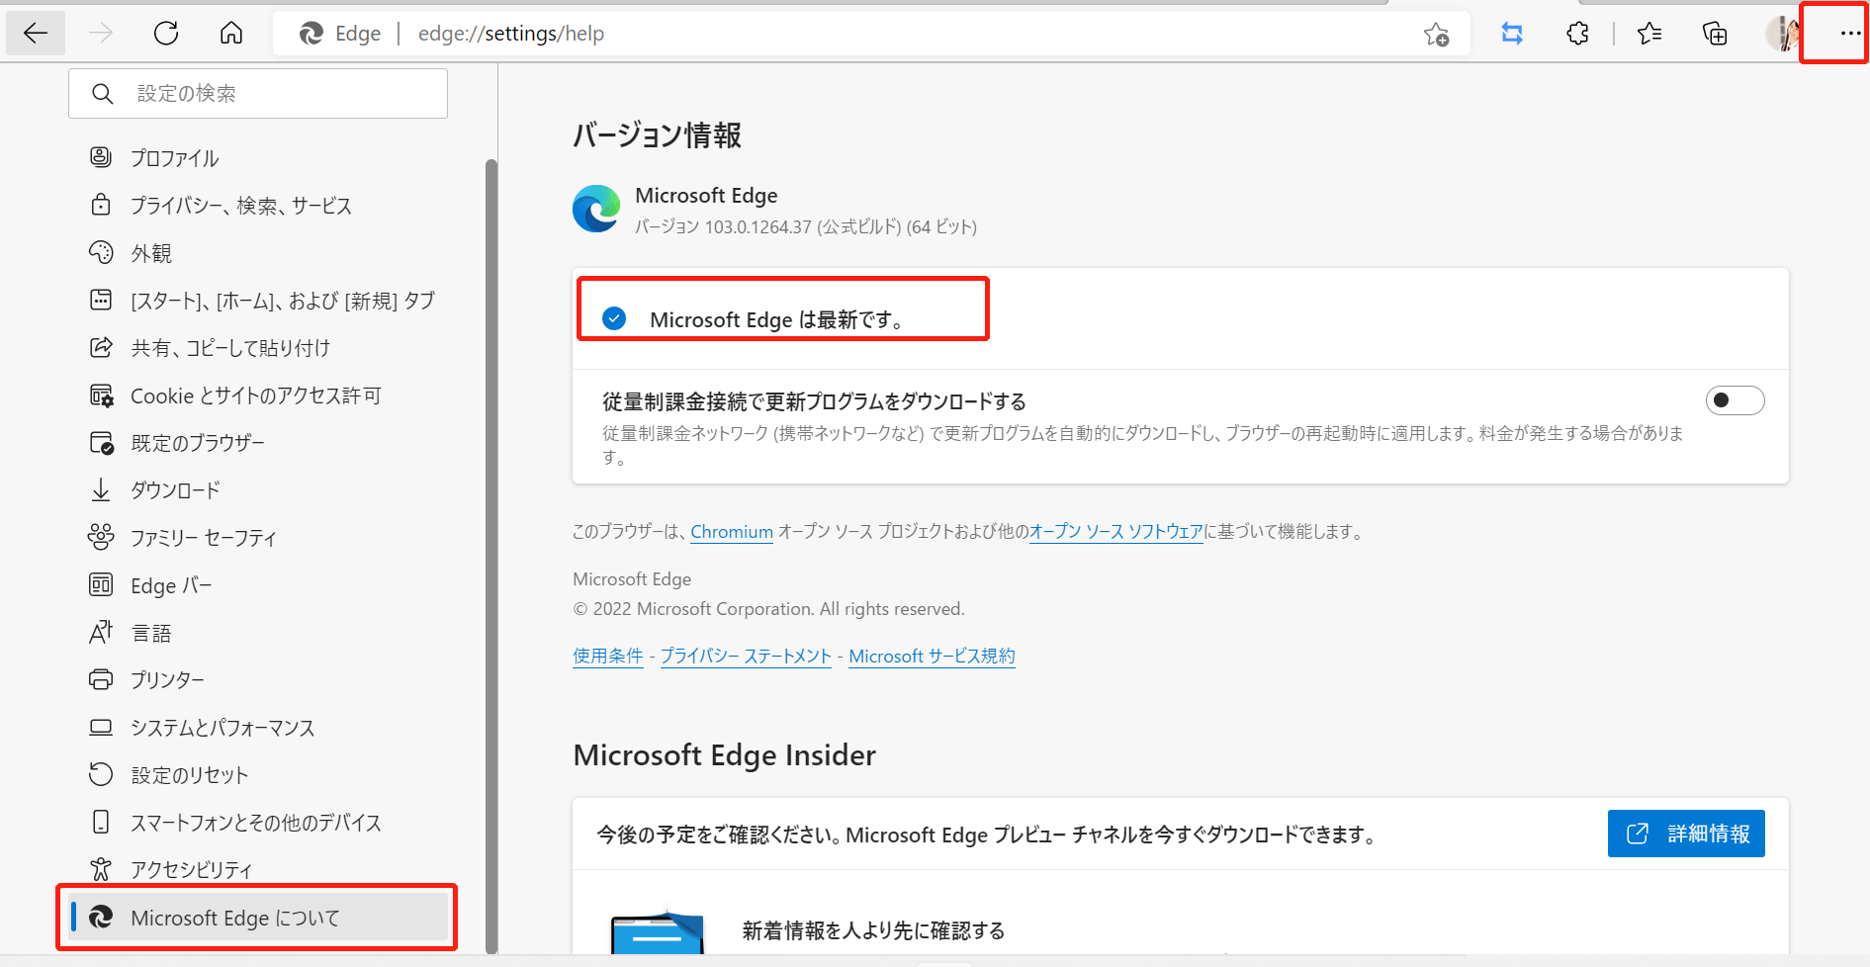
Task: Click the lock icon beside プライバシー
Action: [x=101, y=205]
